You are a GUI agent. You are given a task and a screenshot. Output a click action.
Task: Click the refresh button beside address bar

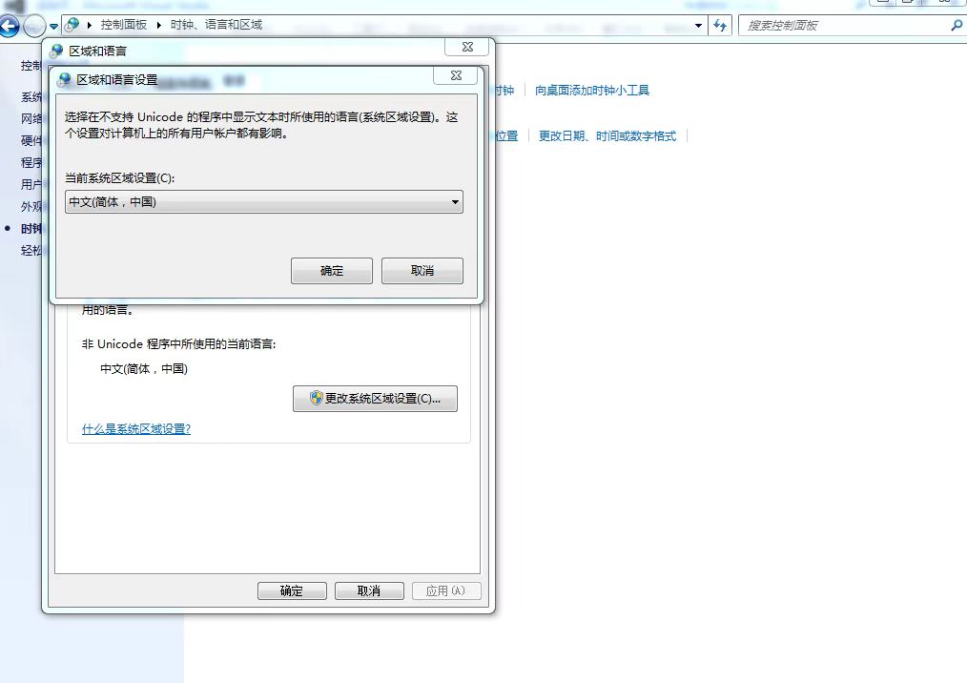[x=720, y=26]
